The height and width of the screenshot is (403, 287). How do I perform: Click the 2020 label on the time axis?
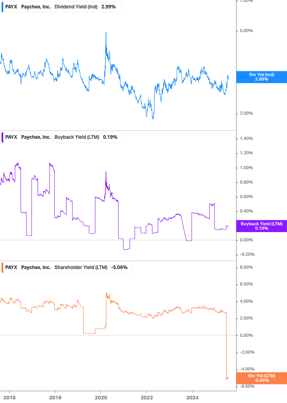click(x=101, y=398)
